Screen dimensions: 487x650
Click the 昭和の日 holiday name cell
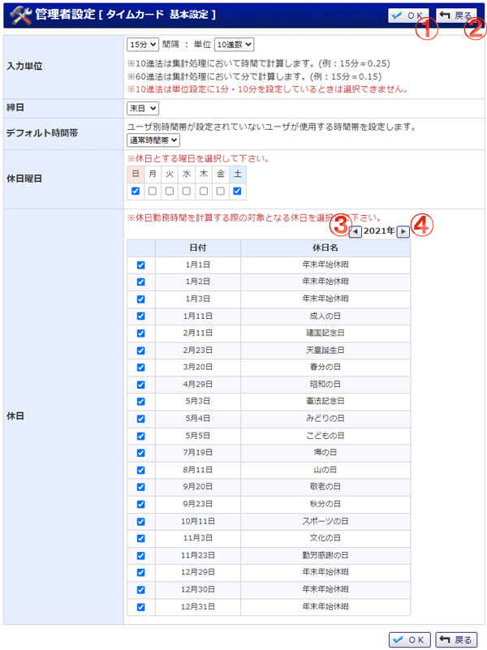tap(325, 385)
